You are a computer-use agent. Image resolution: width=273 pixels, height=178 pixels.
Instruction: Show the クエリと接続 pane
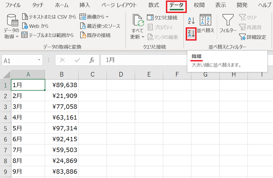tap(162, 18)
